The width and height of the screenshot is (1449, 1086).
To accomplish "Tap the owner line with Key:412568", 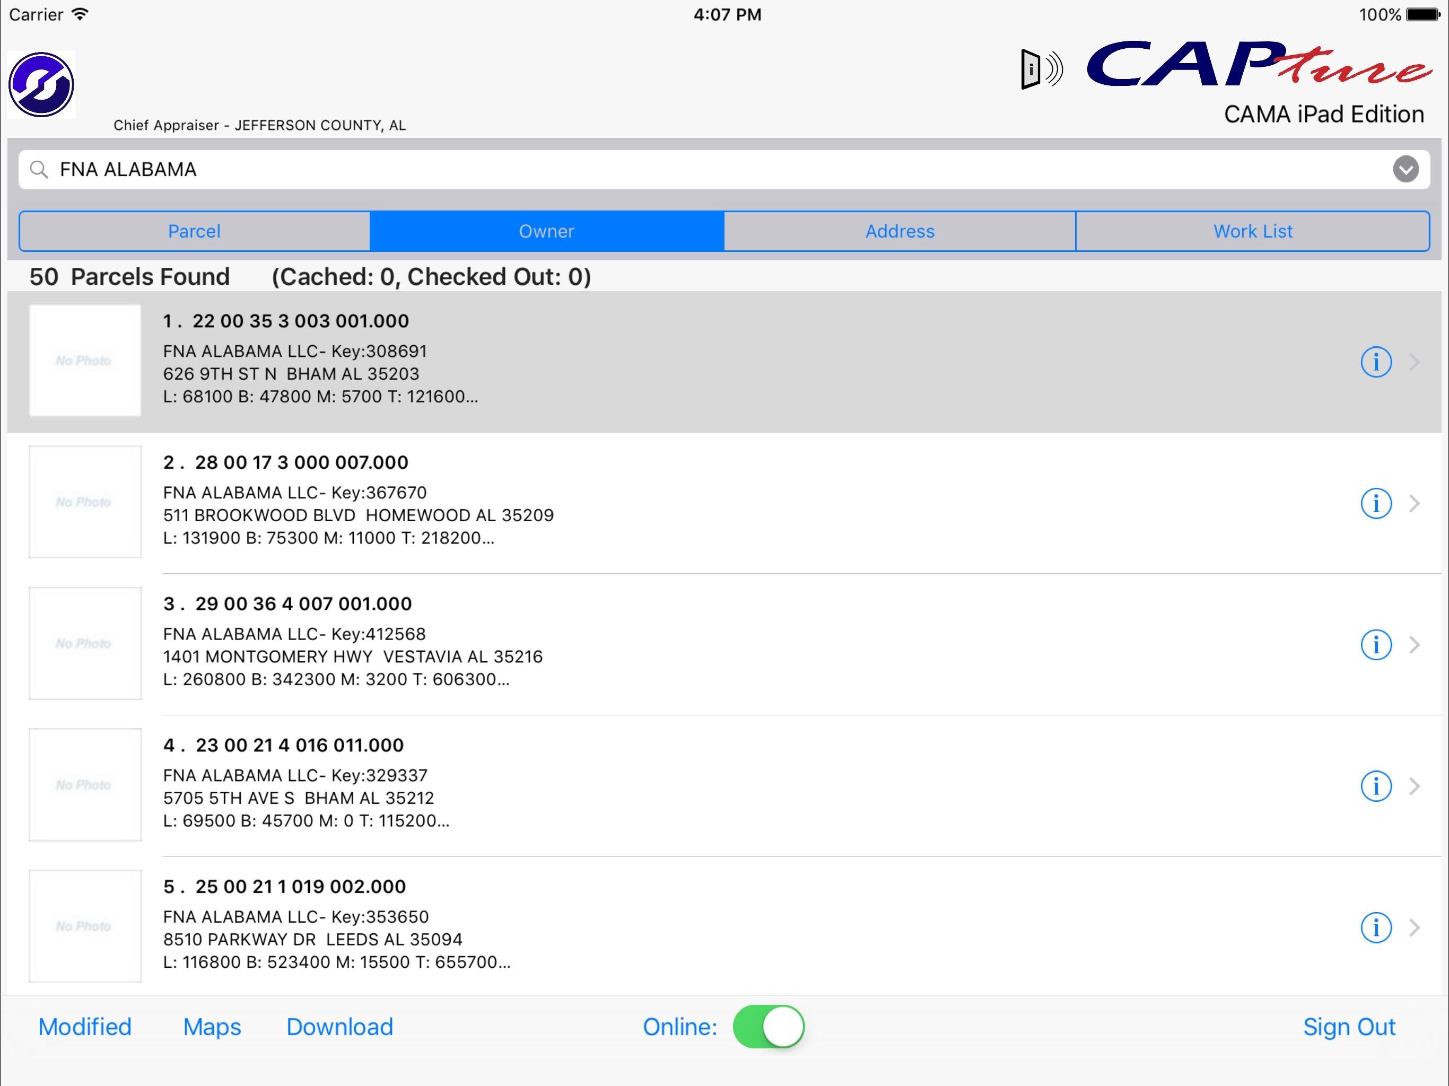I will click(x=294, y=635).
